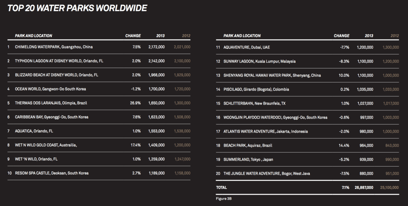Select the 26.9% change for Thermas dos Laranjais
Viewport: 408px width, 206px height.
coord(135,103)
